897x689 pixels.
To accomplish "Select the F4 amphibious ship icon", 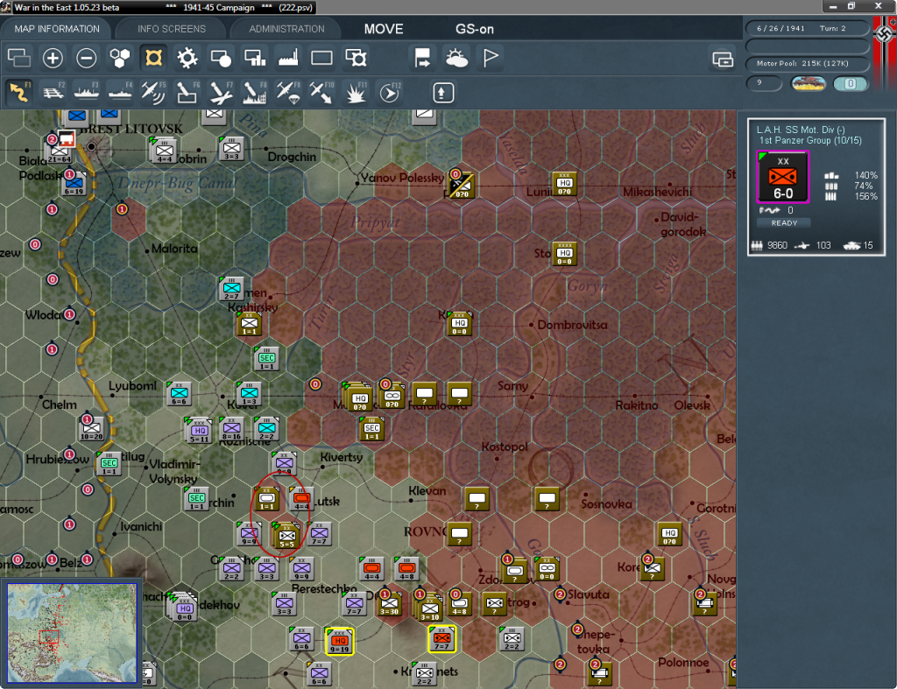I will (x=120, y=92).
